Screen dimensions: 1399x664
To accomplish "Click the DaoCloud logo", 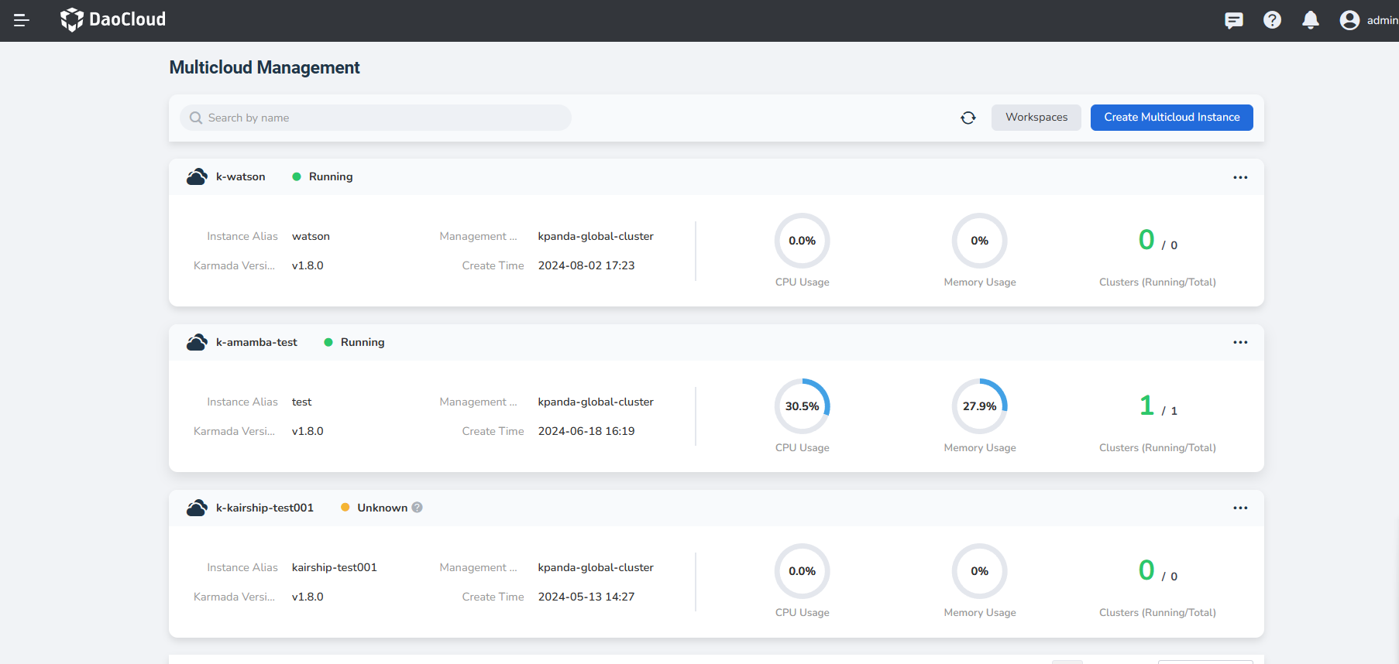I will [113, 19].
